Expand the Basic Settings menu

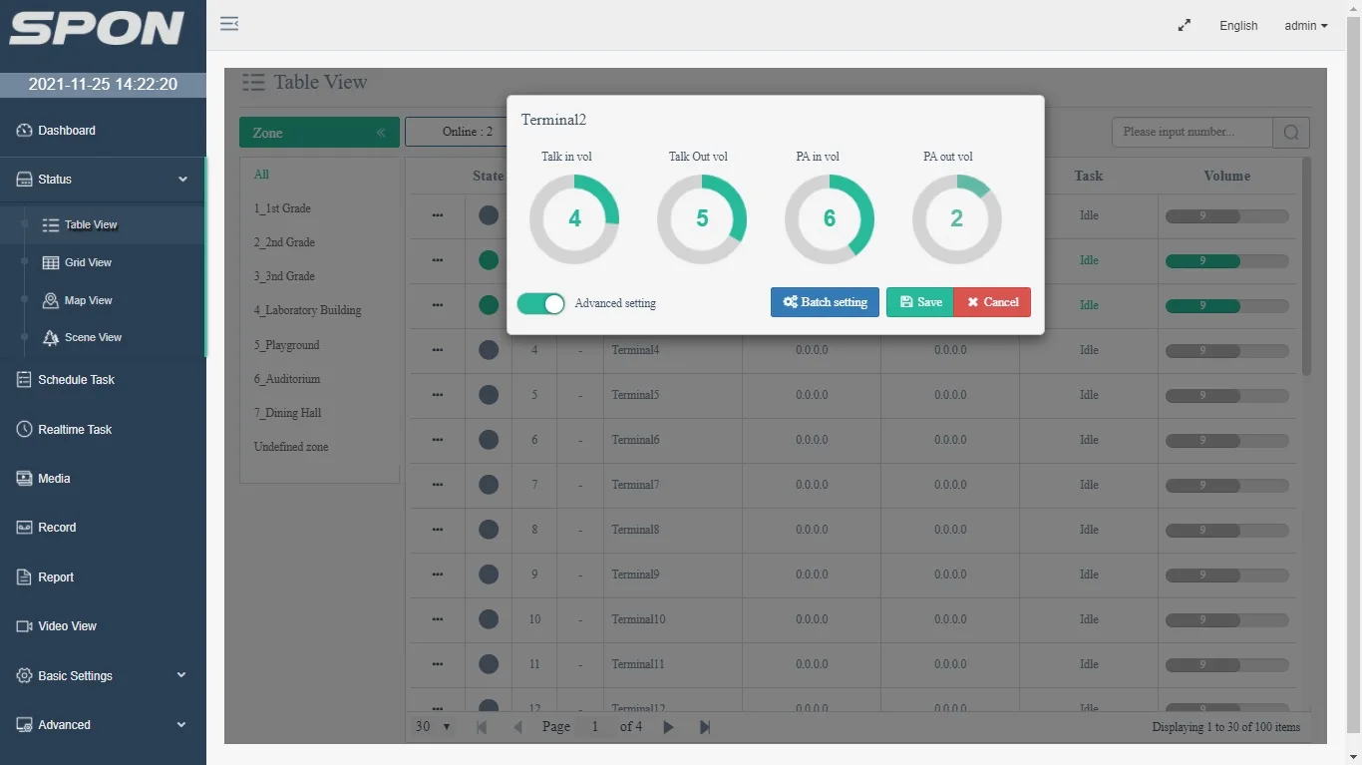pyautogui.click(x=103, y=676)
